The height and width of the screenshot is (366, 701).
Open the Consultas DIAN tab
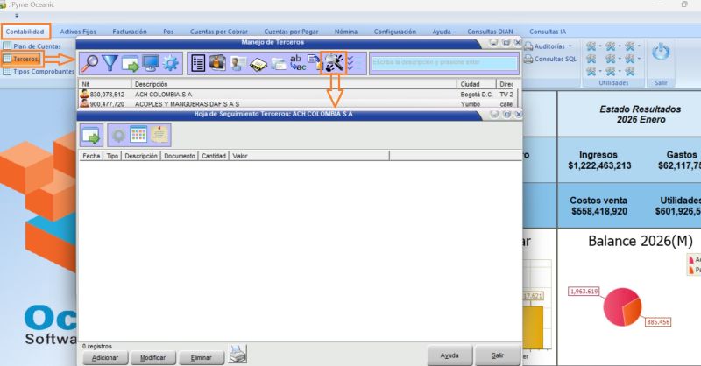[x=492, y=32]
